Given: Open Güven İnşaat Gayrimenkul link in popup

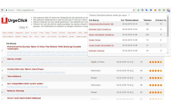Looking at the screenshot, I should pos(101,45).
